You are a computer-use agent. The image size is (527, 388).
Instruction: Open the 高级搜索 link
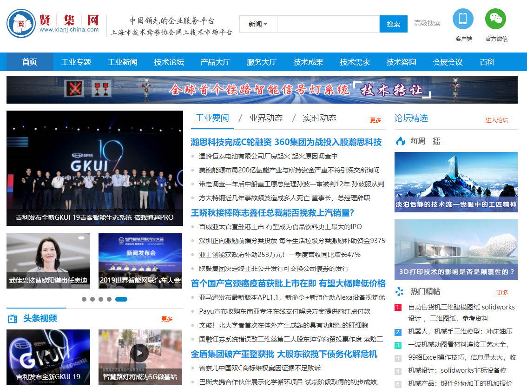[x=427, y=23]
